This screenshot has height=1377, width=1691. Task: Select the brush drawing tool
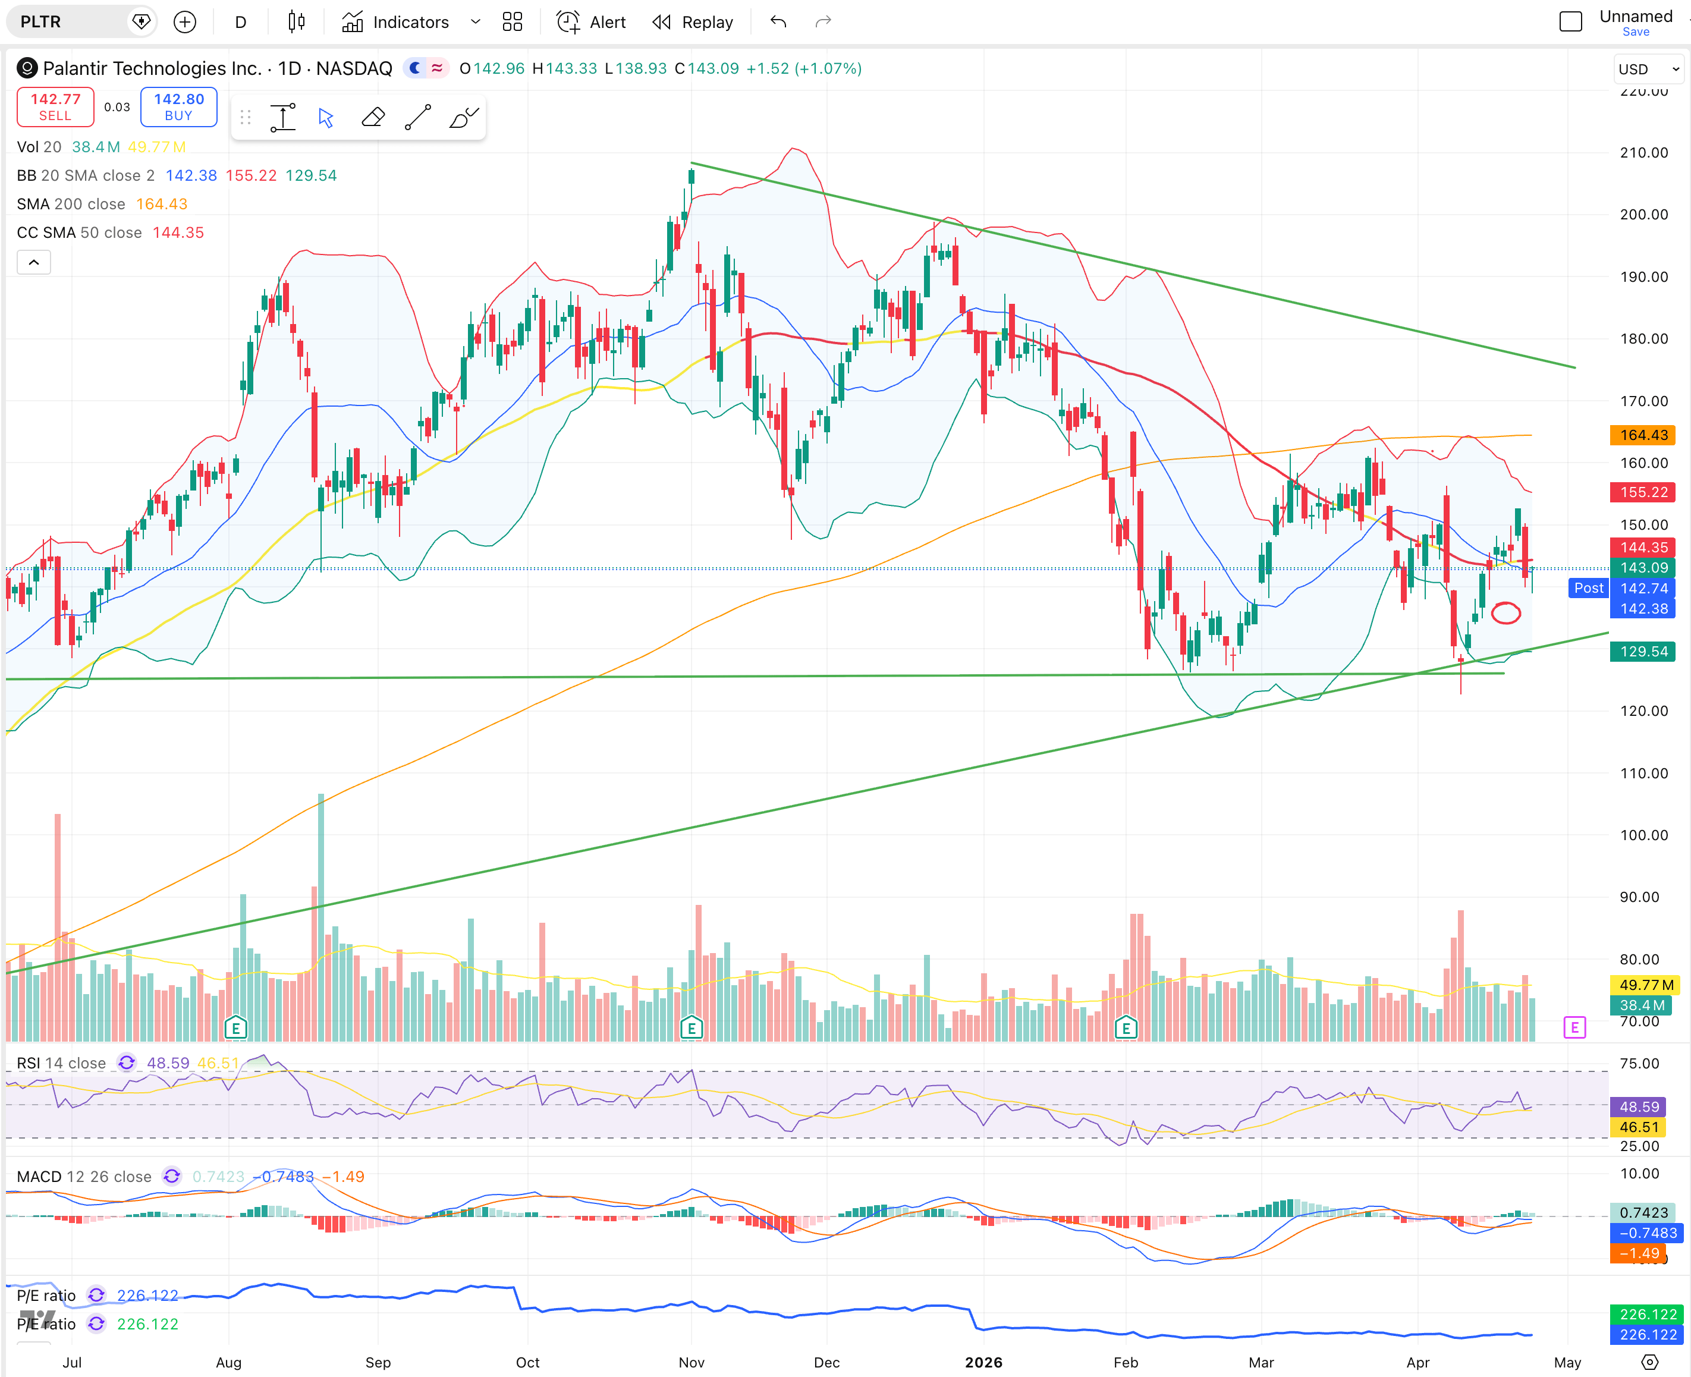(463, 118)
